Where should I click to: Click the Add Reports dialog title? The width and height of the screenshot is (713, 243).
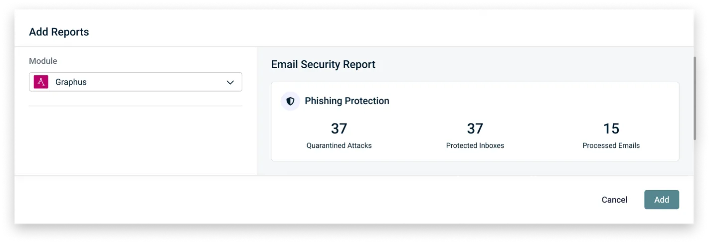click(x=59, y=32)
